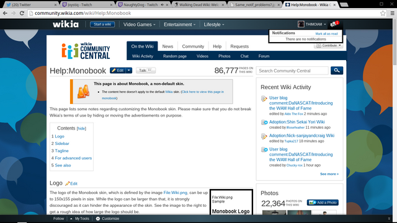The height and width of the screenshot is (223, 397).
Task: Click the pencil icon beside Logo Edit
Action: 67,183
